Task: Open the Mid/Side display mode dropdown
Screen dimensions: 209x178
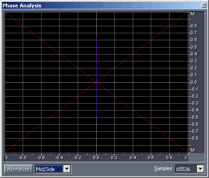Action: (x=67, y=169)
